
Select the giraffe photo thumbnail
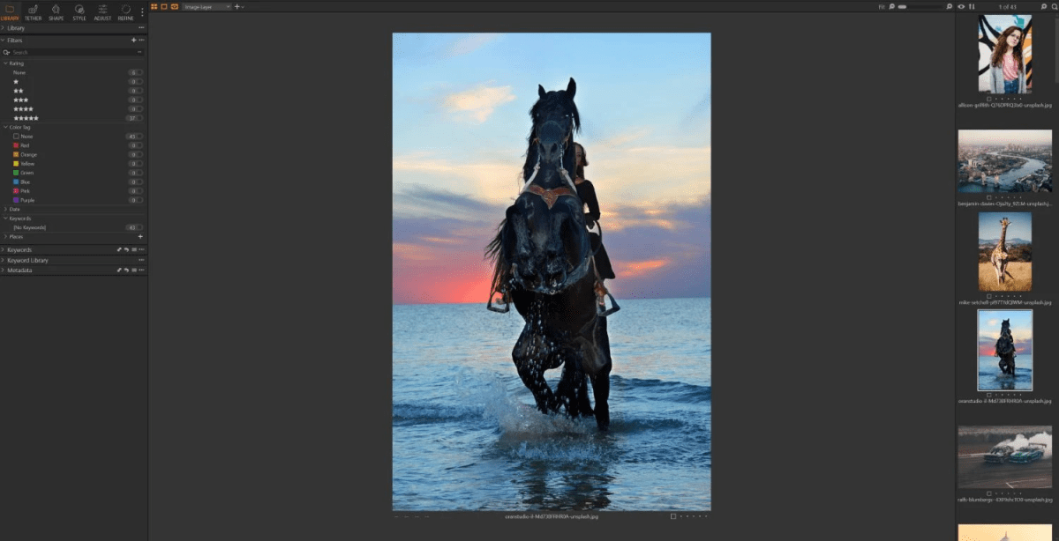(1004, 251)
